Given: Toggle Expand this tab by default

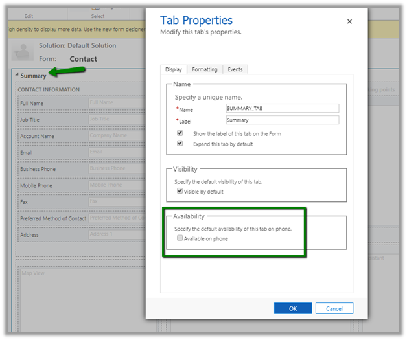Looking at the screenshot, I should [180, 144].
